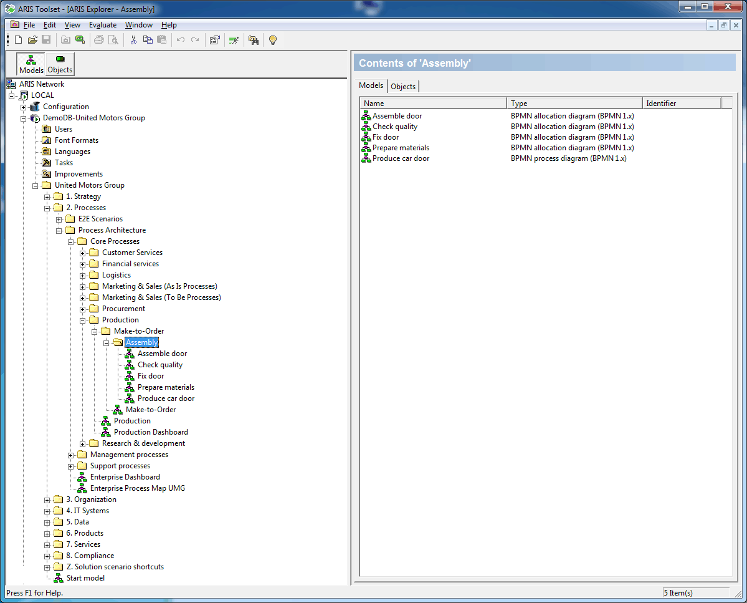Collapse the Assembly folder node
Viewport: 747px width, 603px height.
click(107, 343)
